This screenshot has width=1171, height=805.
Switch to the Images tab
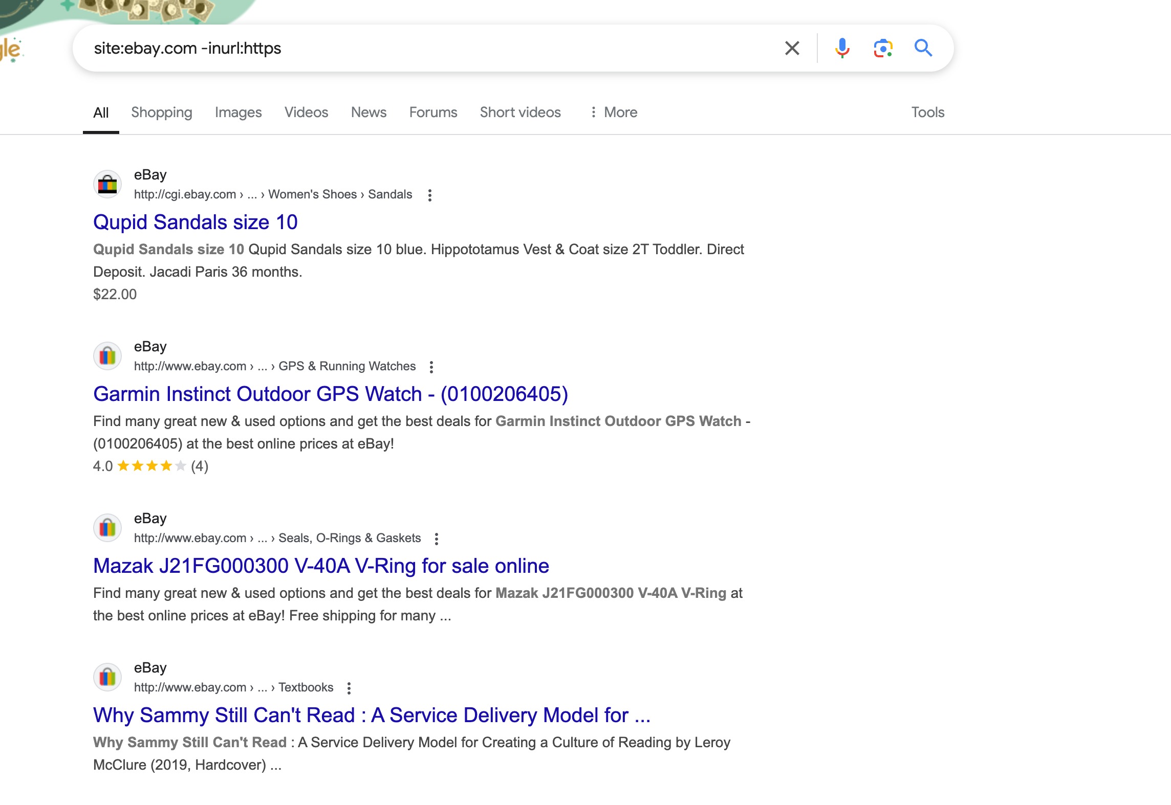click(x=238, y=113)
